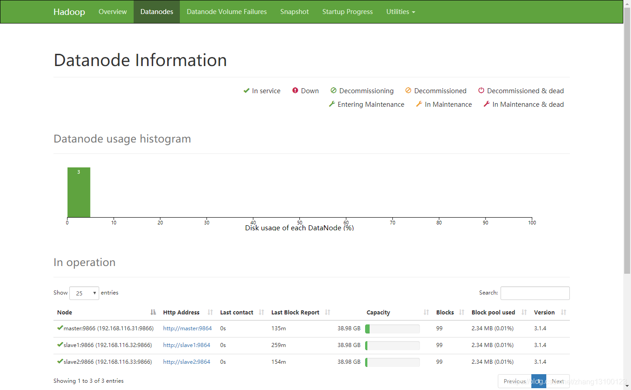This screenshot has width=631, height=390.
Task: Select the red 'Down' status icon
Action: pyautogui.click(x=296, y=90)
